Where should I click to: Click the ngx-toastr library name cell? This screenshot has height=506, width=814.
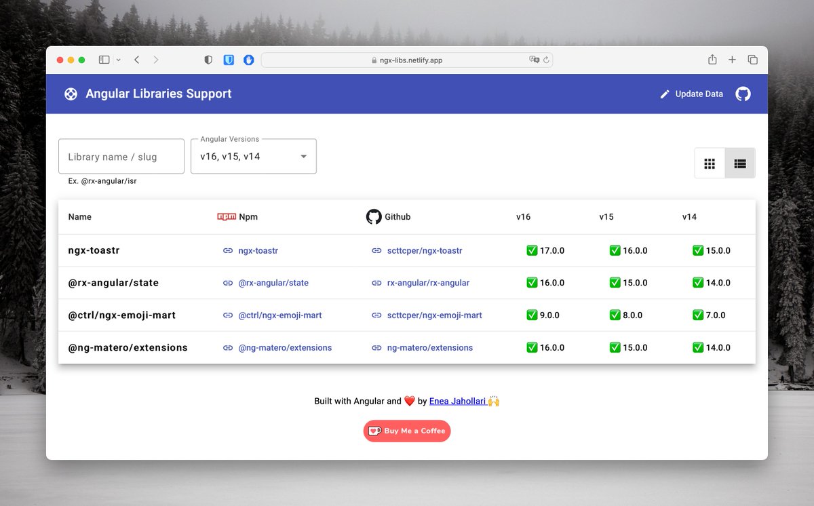point(94,250)
